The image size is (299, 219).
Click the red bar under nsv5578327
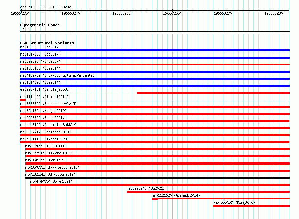155,121
